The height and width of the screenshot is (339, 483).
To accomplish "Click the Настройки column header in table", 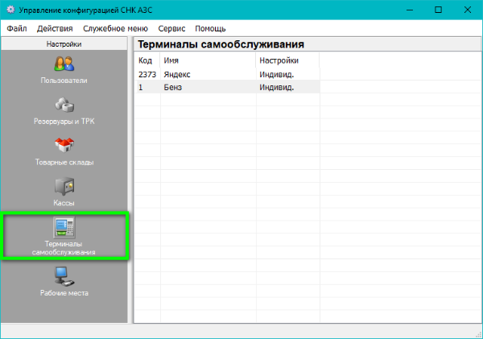I will point(279,60).
